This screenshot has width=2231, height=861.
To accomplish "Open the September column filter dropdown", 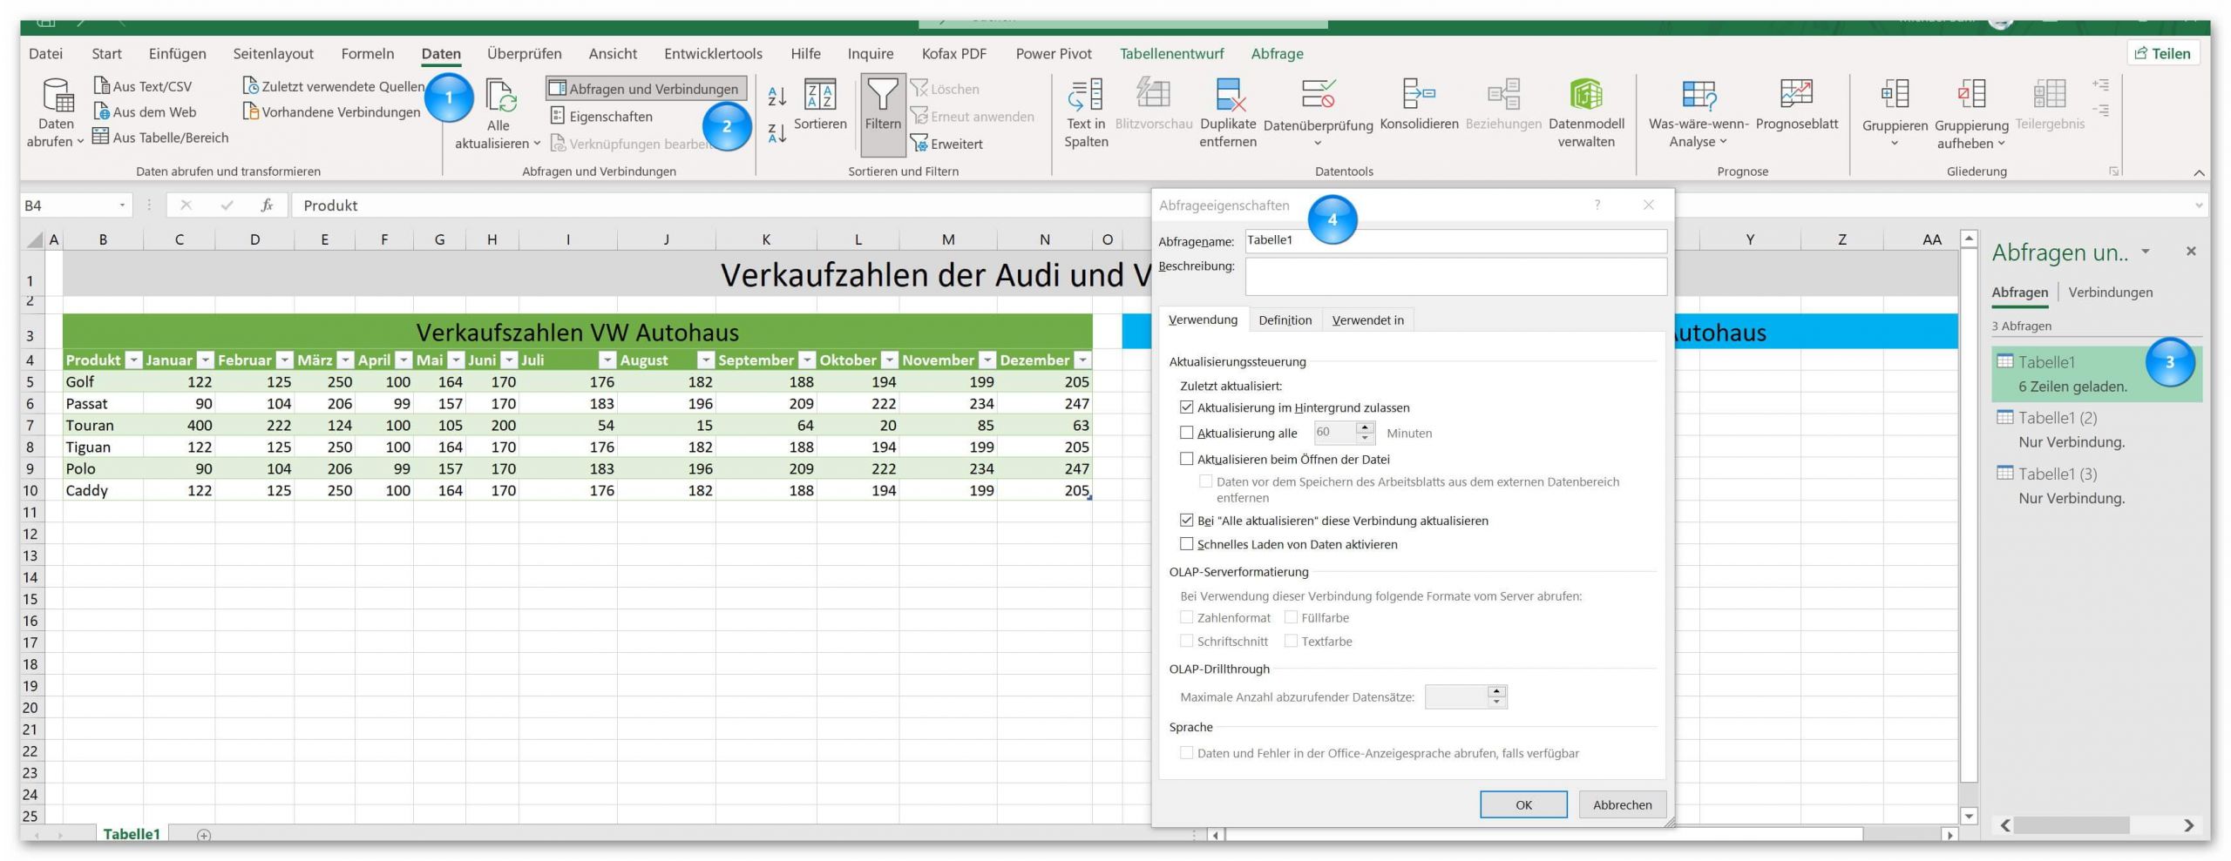I will [x=807, y=360].
